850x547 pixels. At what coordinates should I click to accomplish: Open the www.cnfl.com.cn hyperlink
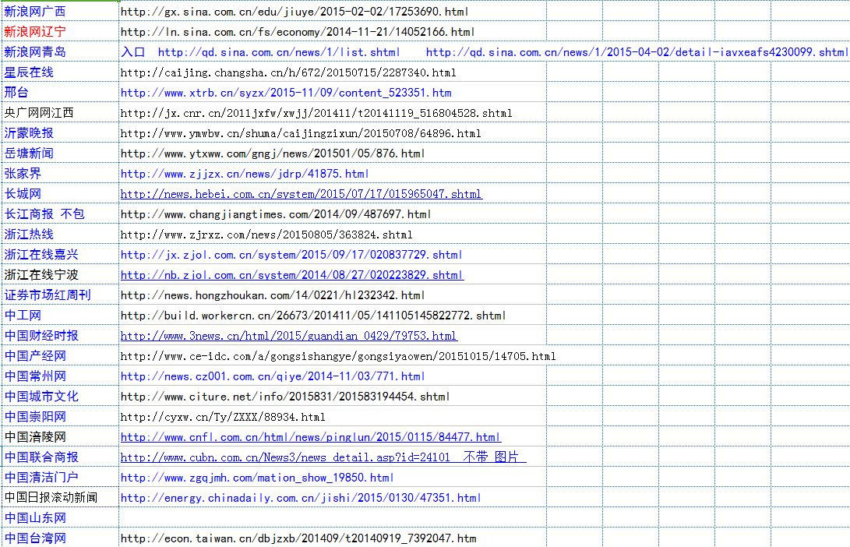click(311, 437)
